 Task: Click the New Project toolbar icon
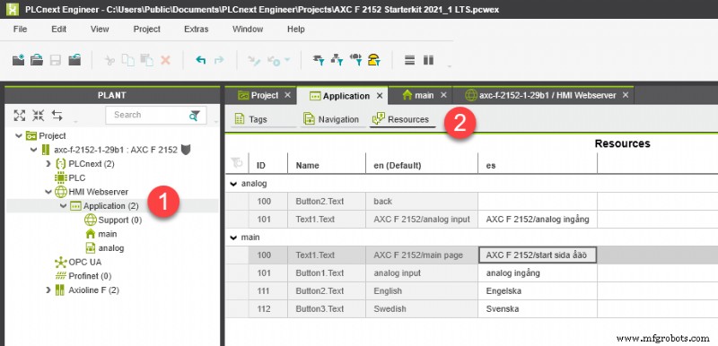[x=18, y=60]
